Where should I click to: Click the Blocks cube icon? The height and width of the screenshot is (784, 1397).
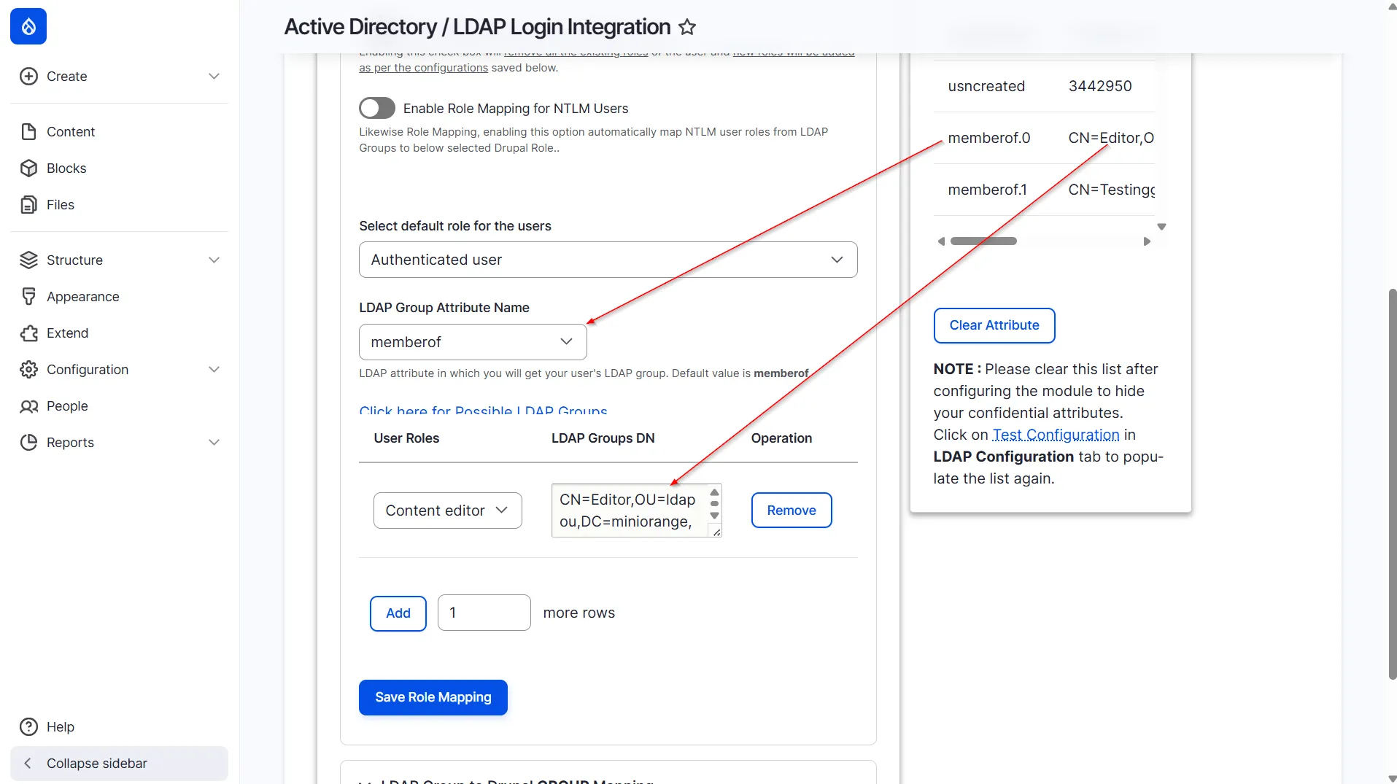28,168
